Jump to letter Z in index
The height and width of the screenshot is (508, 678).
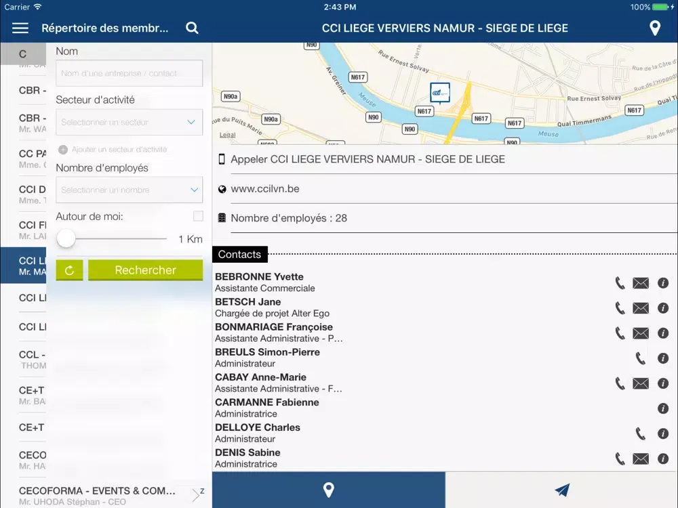pos(202,491)
